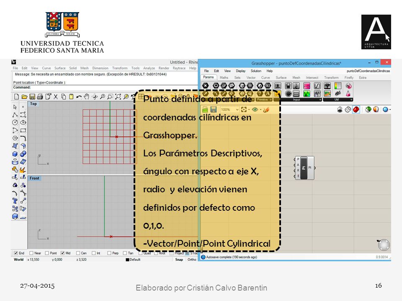402x301 pixels.
Task: Select the Box solid tool
Action: [x=15, y=154]
